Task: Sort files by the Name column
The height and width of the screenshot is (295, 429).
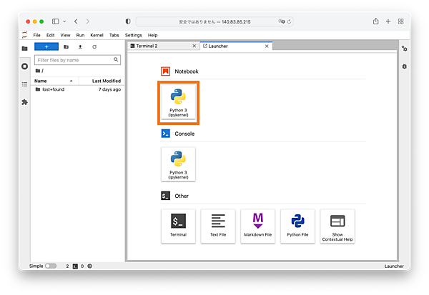Action: tap(41, 81)
